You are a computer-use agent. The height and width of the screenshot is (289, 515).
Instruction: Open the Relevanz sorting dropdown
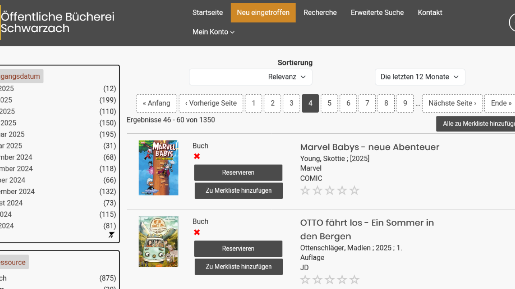[251, 77]
